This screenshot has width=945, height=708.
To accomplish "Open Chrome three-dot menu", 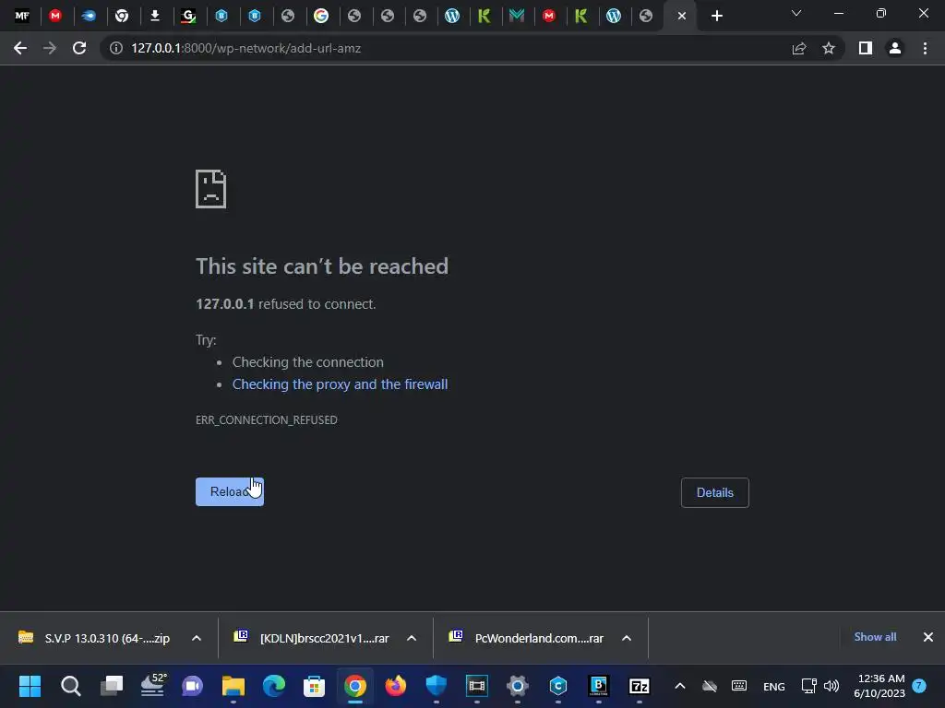I will click(925, 48).
